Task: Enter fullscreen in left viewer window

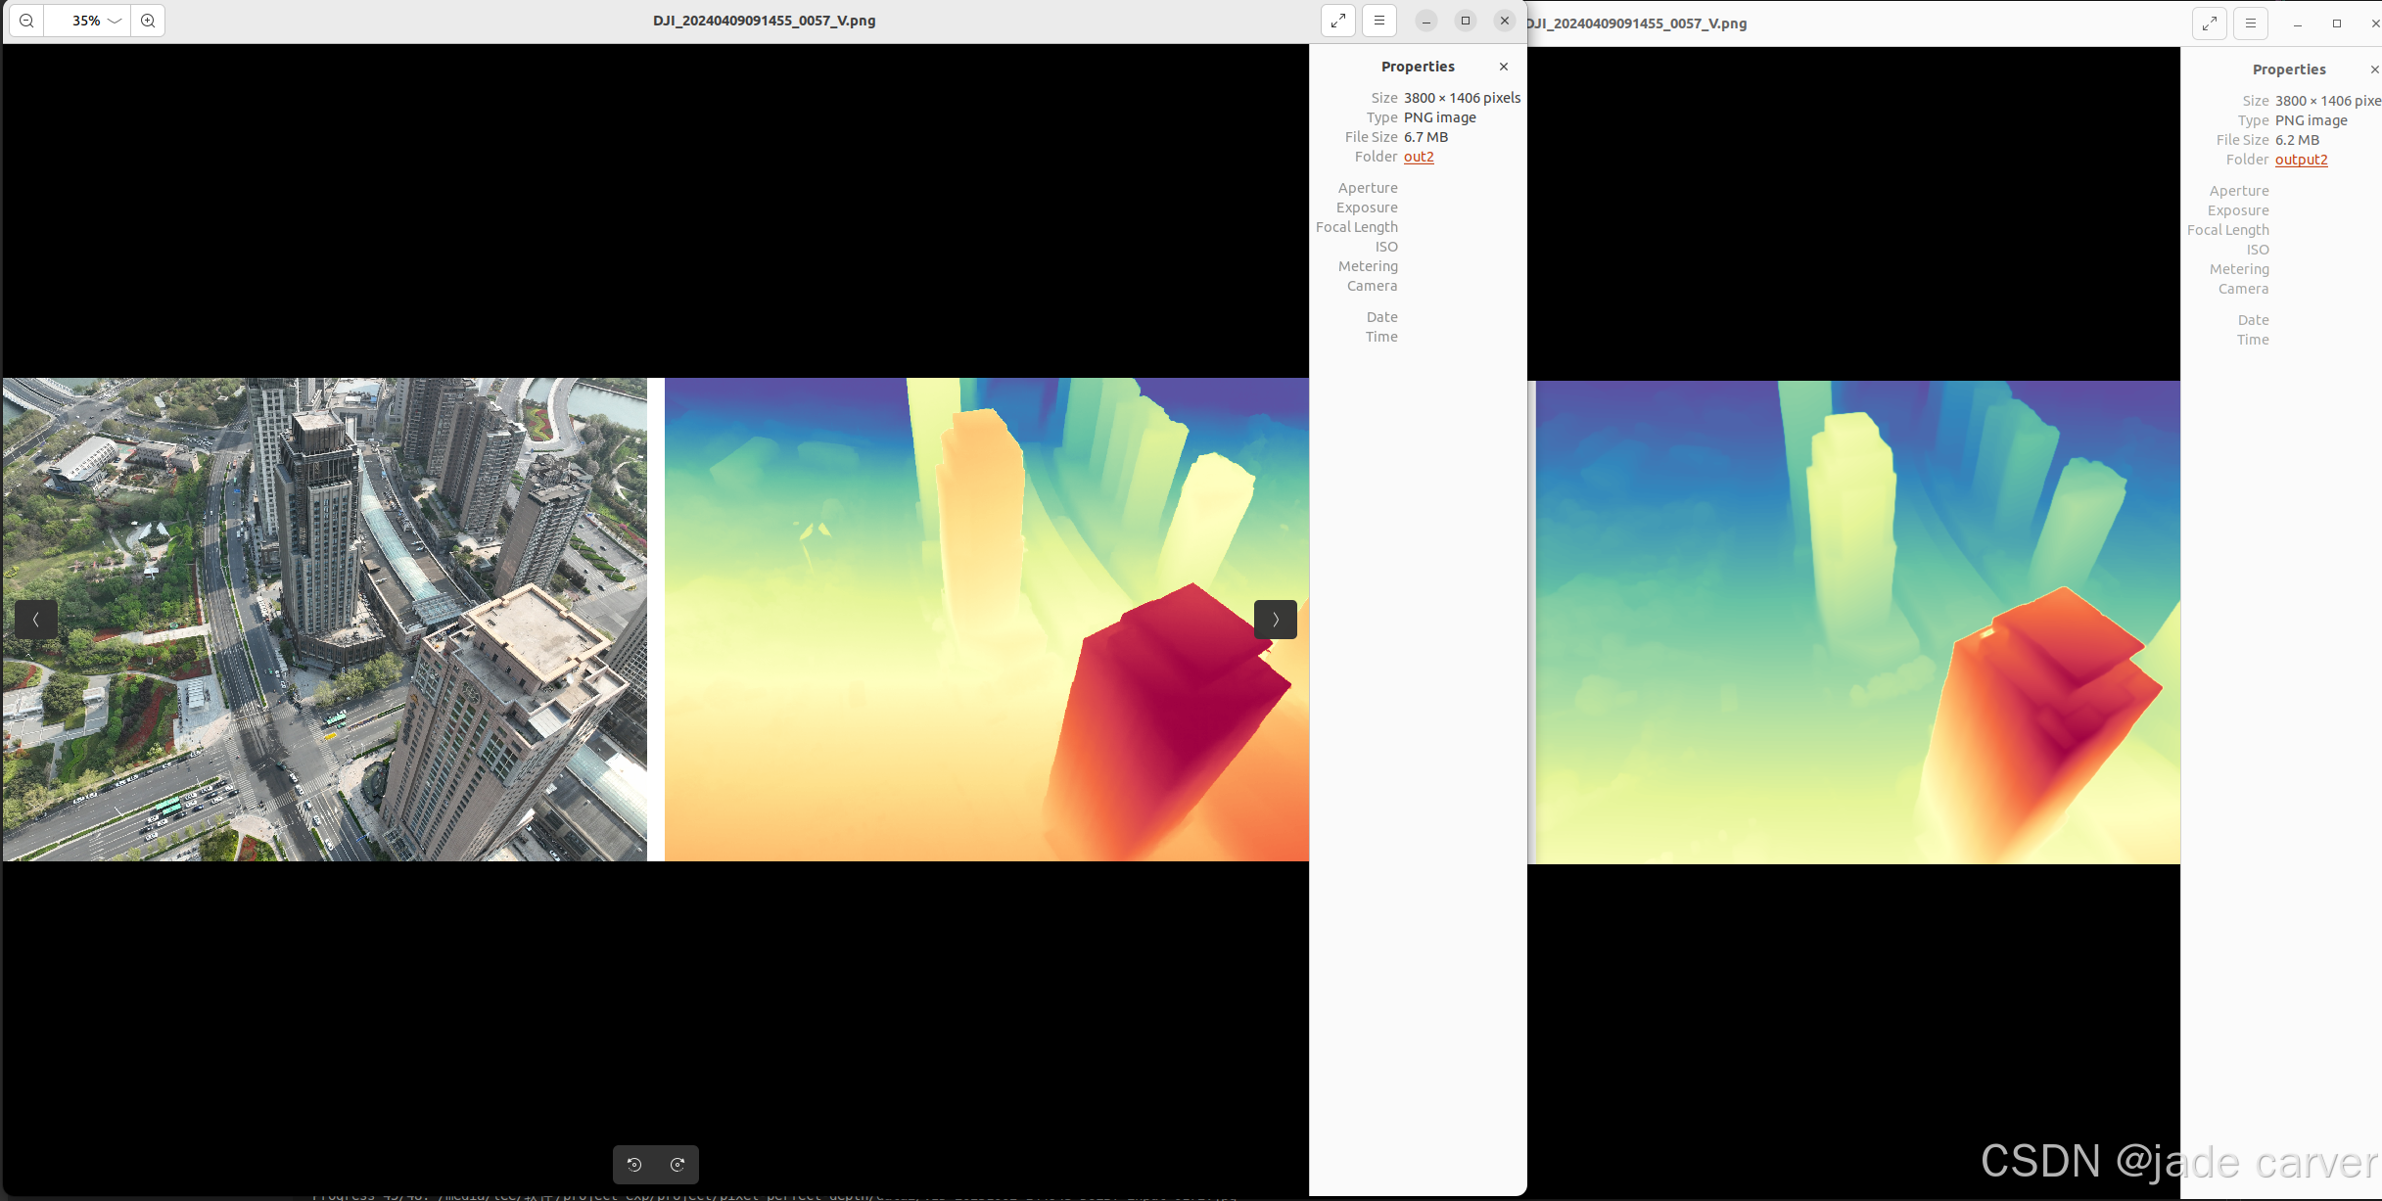Action: (x=1338, y=21)
